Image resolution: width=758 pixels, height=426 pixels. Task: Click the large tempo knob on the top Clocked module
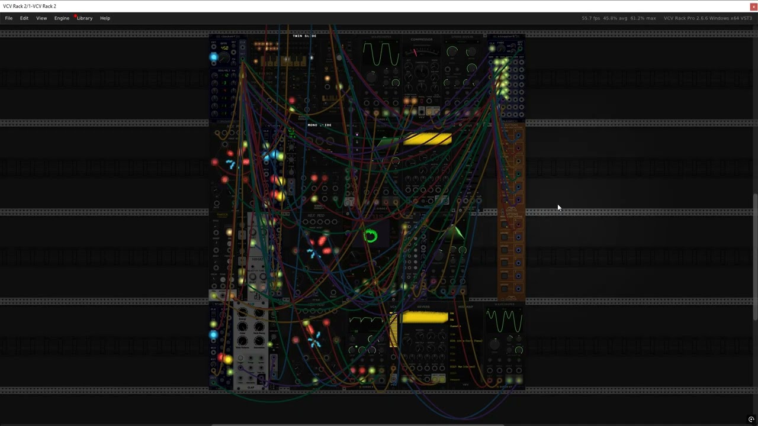224,58
